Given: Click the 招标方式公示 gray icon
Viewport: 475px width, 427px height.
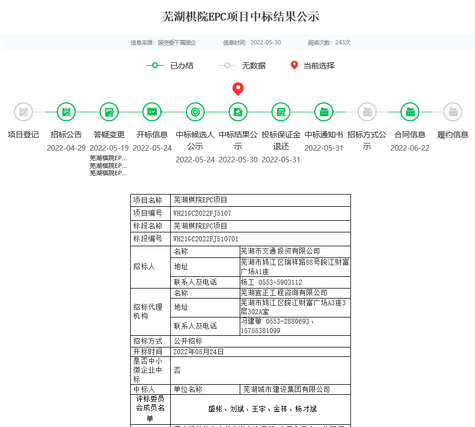Looking at the screenshot, I should pos(367,112).
